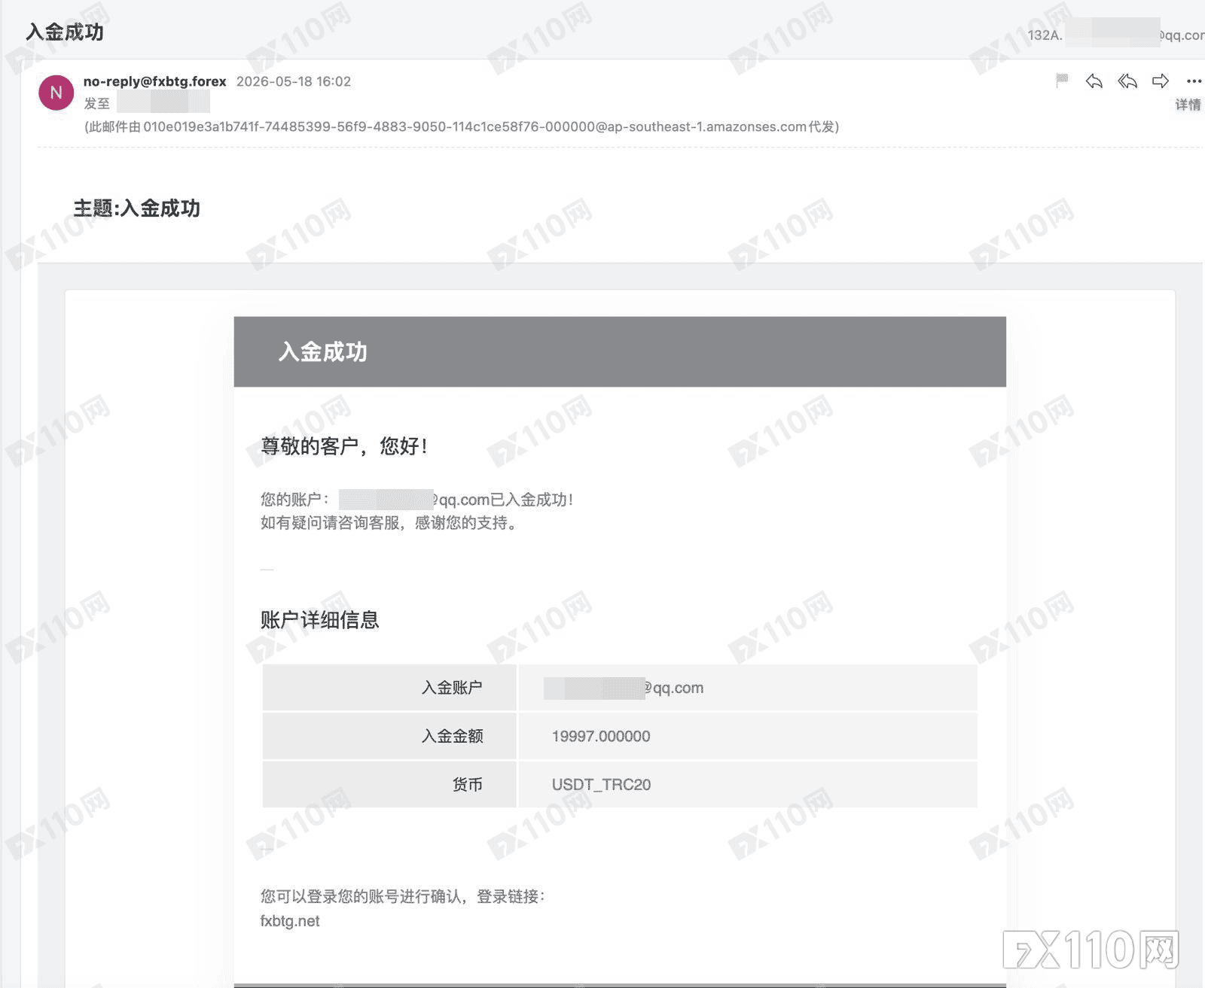The height and width of the screenshot is (988, 1205).
Task: Click the gray 入金成功 banner heading
Action: click(x=323, y=351)
